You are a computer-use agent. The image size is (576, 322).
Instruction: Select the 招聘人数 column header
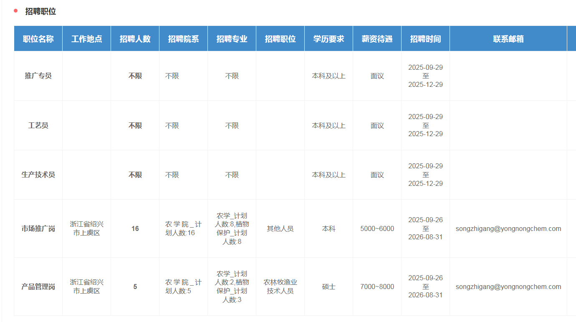coord(135,39)
